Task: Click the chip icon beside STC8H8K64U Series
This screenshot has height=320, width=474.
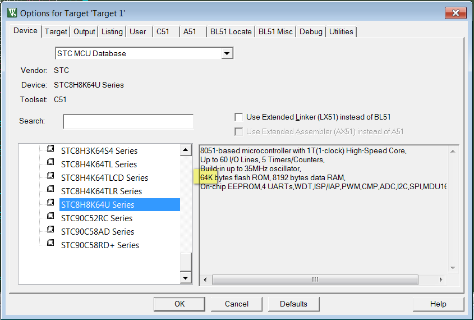Action: pyautogui.click(x=50, y=202)
